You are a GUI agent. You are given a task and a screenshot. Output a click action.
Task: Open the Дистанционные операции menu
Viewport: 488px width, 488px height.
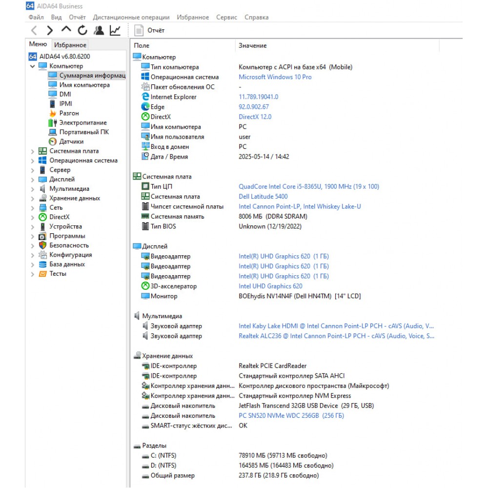(x=131, y=17)
